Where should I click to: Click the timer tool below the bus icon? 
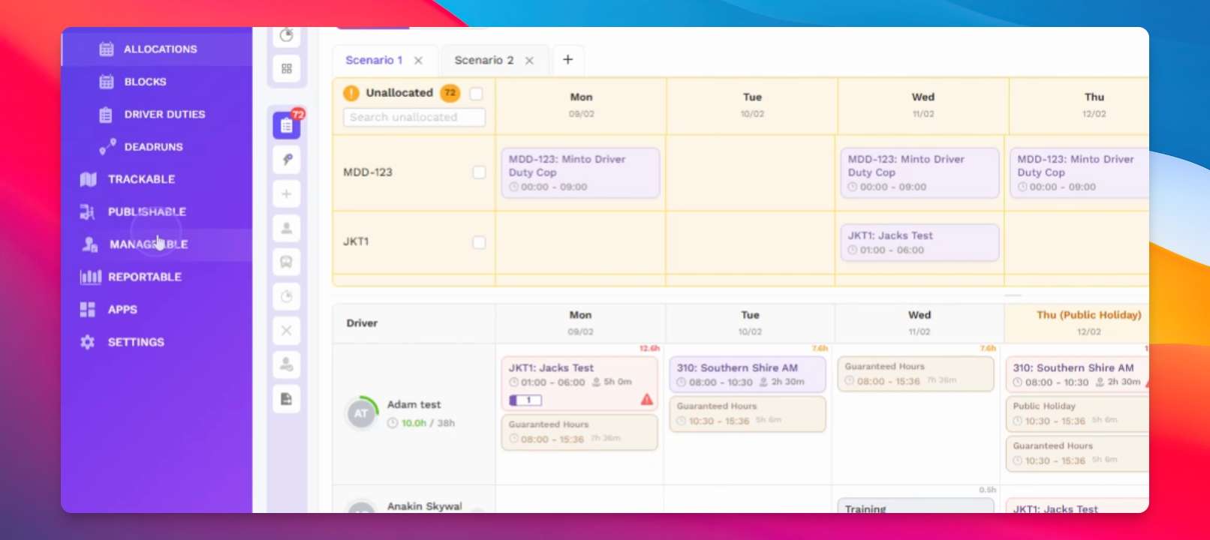pyautogui.click(x=287, y=297)
